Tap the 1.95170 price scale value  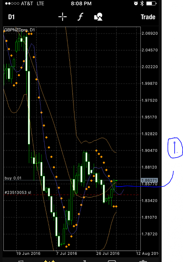tap(150, 117)
